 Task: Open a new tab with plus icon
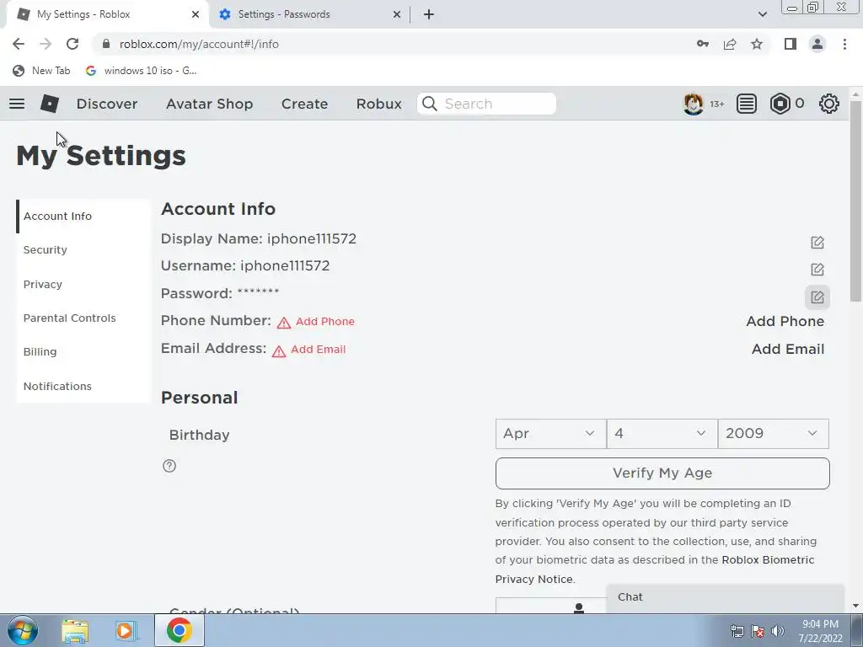429,14
